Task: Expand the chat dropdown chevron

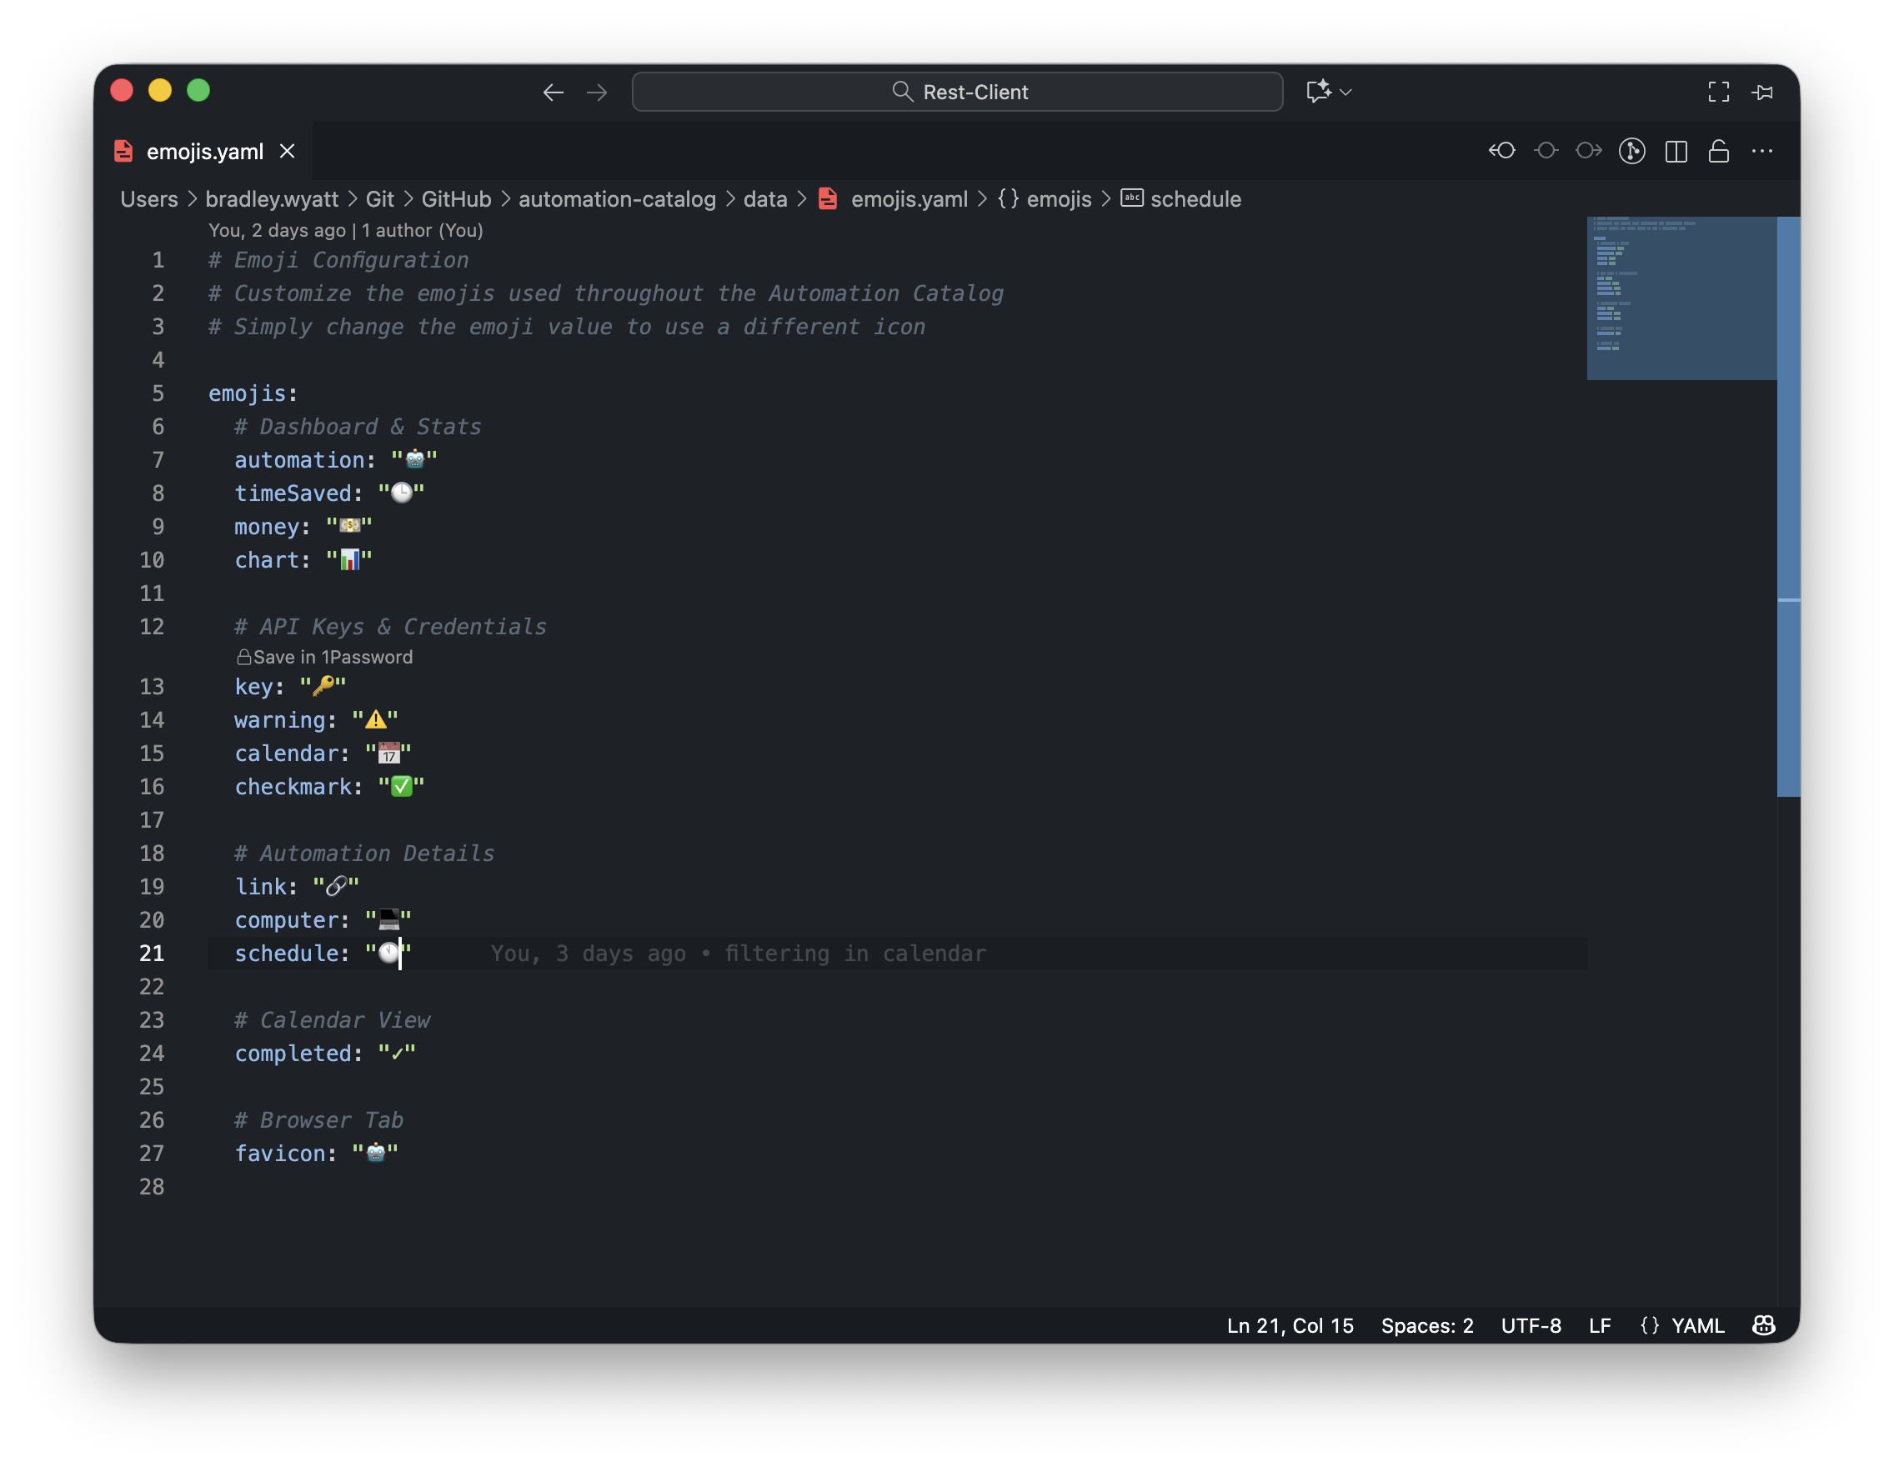Action: tap(1346, 92)
